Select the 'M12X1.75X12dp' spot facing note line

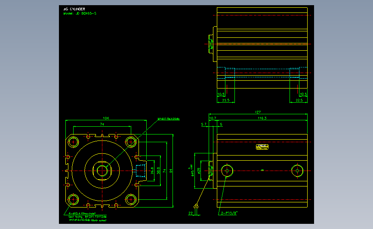click(87, 217)
